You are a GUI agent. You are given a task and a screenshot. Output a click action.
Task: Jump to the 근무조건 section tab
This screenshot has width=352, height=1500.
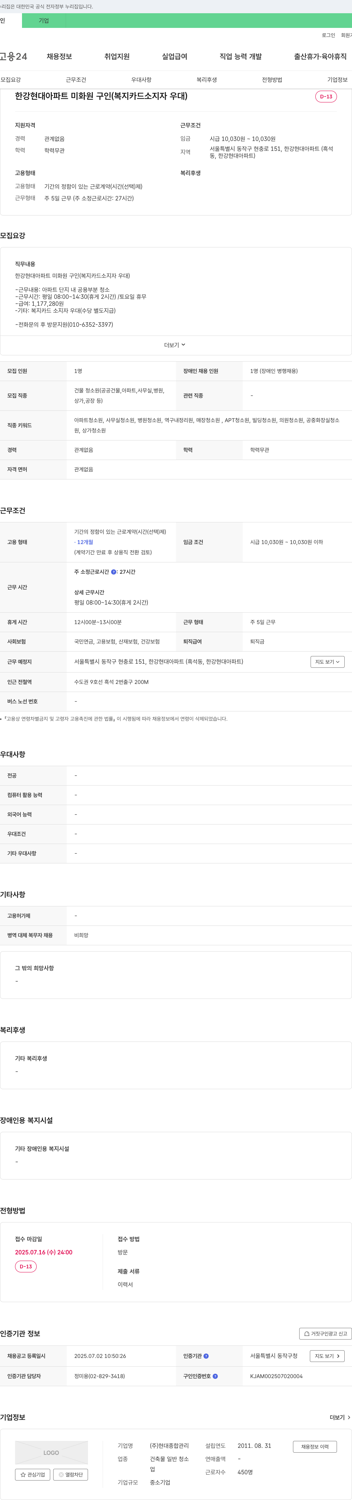pos(76,80)
